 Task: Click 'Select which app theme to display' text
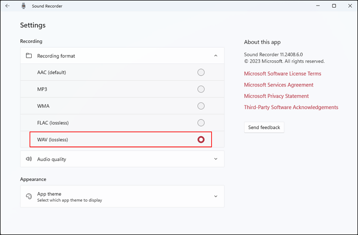point(70,200)
